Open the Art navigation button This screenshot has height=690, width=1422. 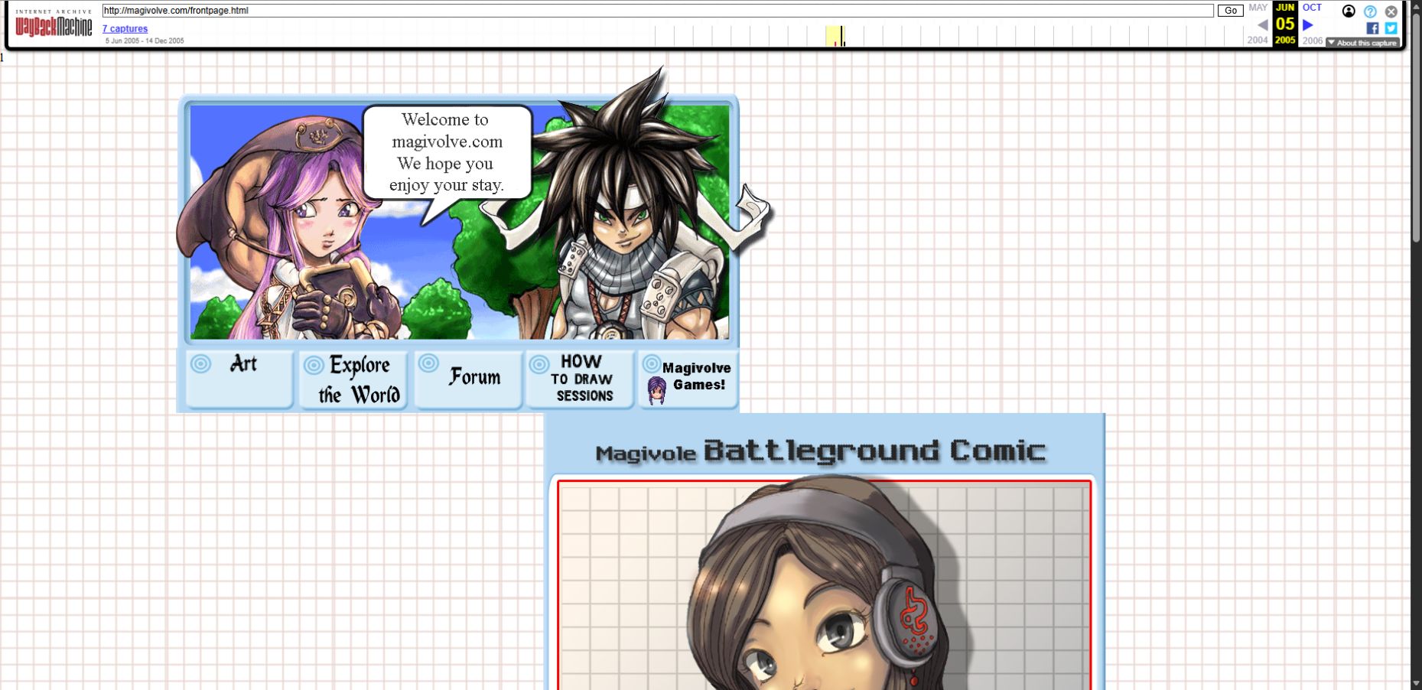(x=239, y=379)
